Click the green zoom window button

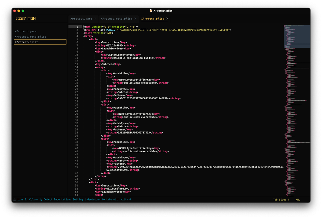point(23,11)
